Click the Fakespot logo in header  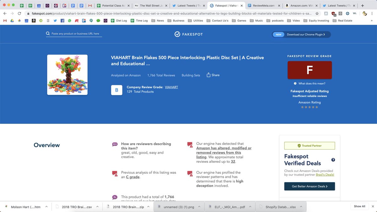(x=188, y=34)
